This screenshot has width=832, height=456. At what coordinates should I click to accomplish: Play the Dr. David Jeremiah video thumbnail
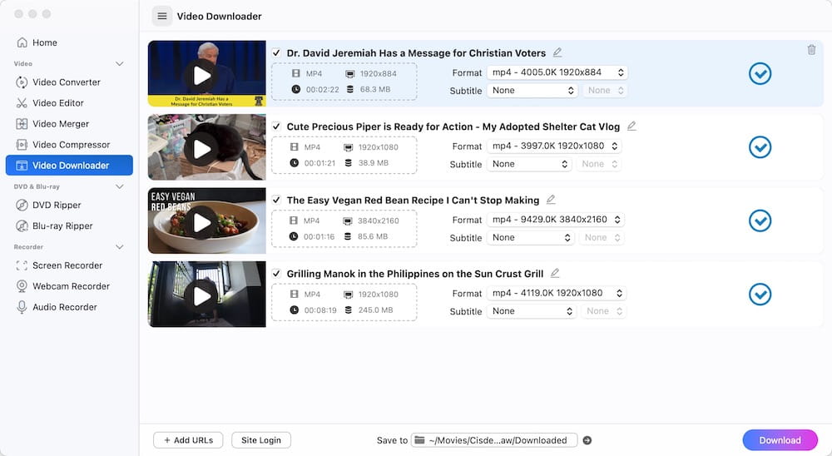click(x=201, y=76)
